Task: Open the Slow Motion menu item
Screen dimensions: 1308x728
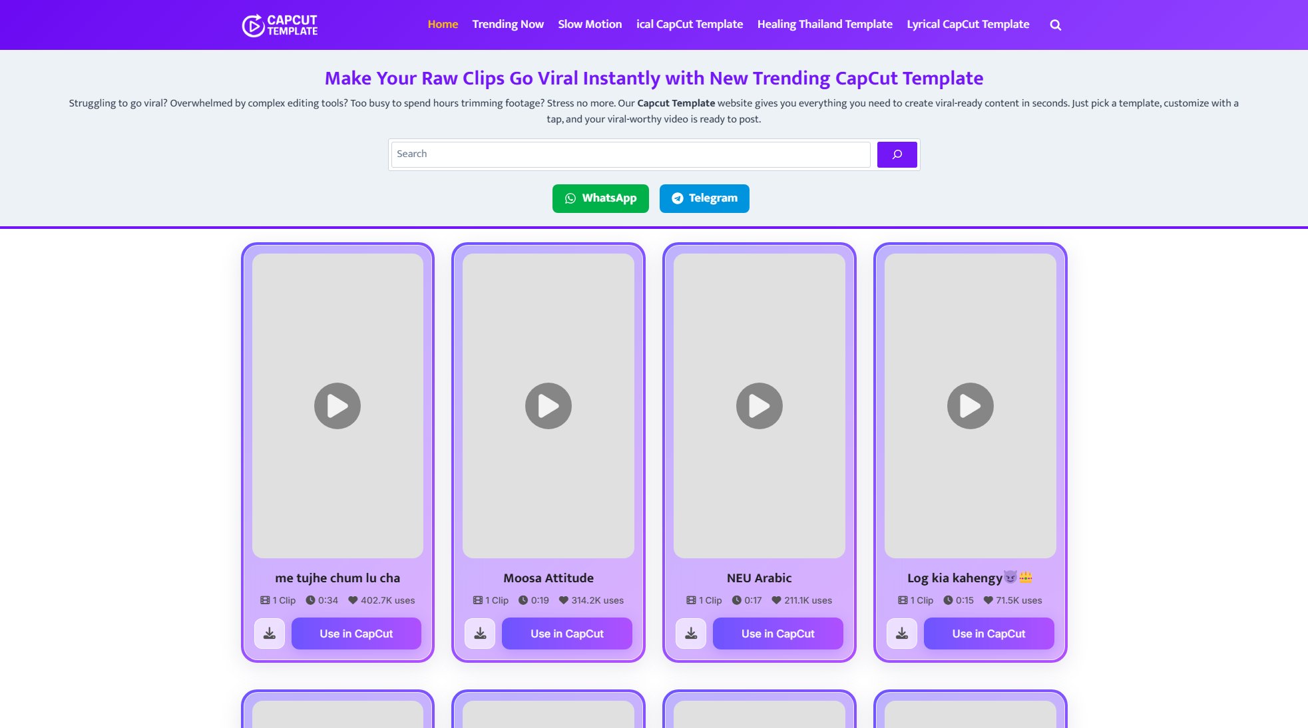Action: pos(590,25)
